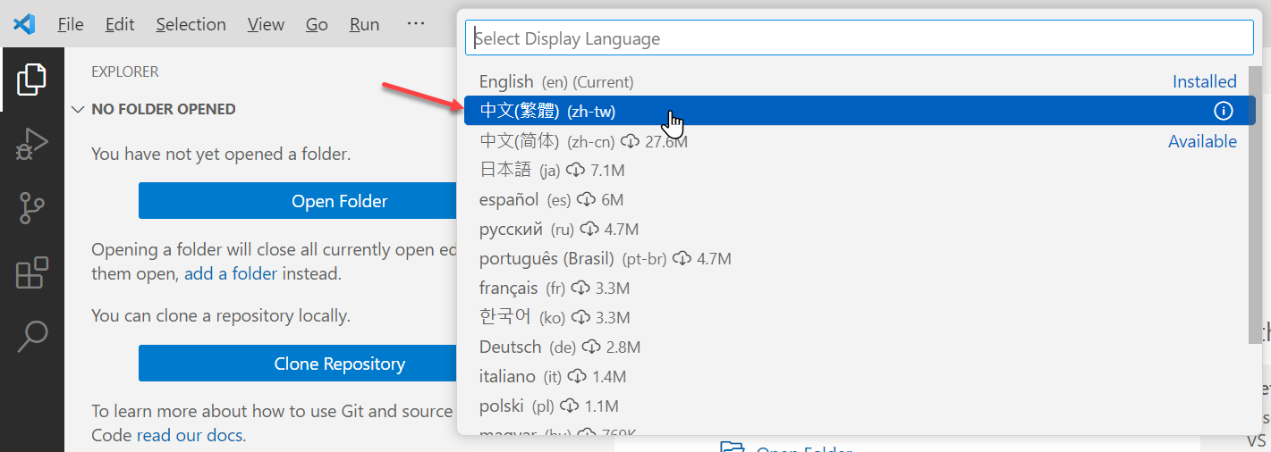Image resolution: width=1271 pixels, height=452 pixels.
Task: Open the Run and Debug view
Action: 31,144
